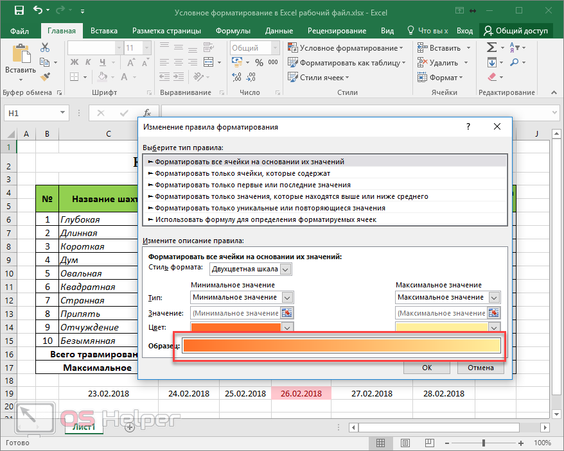Screen dimensions: 564x451
Task: Click the Undo arrow icon
Action: (39, 11)
